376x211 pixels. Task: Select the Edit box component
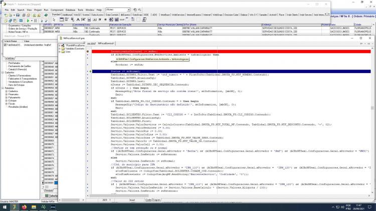click(x=83, y=19)
